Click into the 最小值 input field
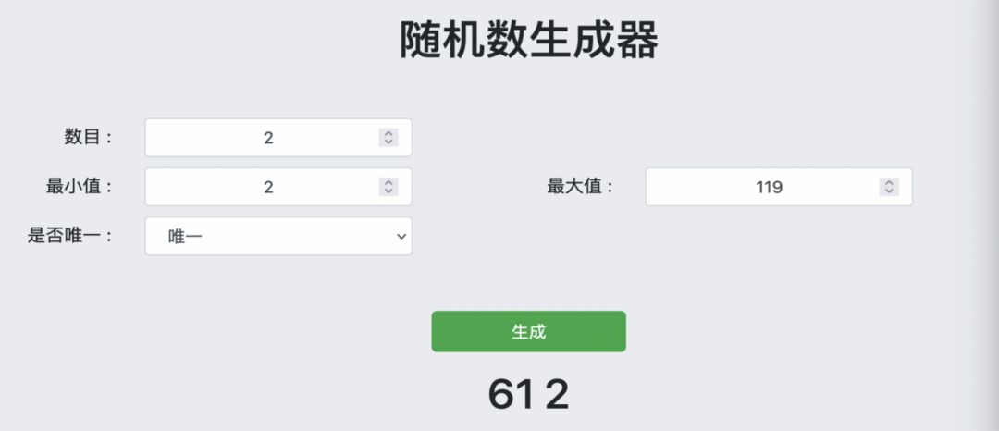This screenshot has height=431, width=999. coord(268,187)
